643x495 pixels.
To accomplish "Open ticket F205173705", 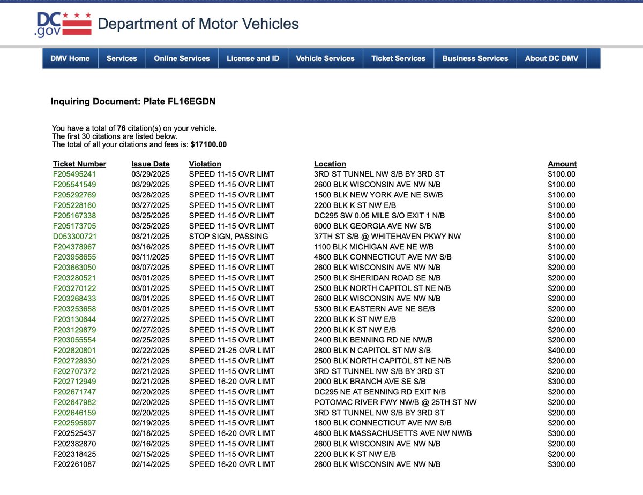I will [x=74, y=226].
